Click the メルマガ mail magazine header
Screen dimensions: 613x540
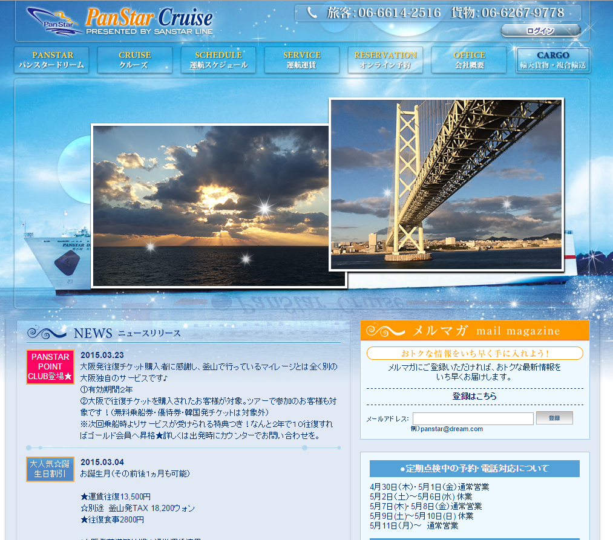pos(474,331)
